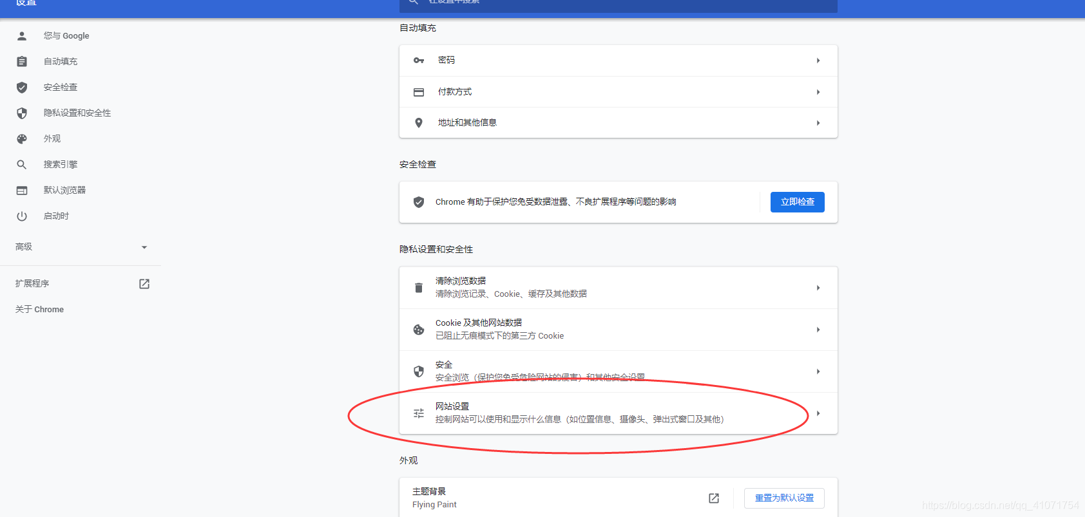Open 外观 from the sidebar
This screenshot has width=1085, height=517.
pos(52,139)
